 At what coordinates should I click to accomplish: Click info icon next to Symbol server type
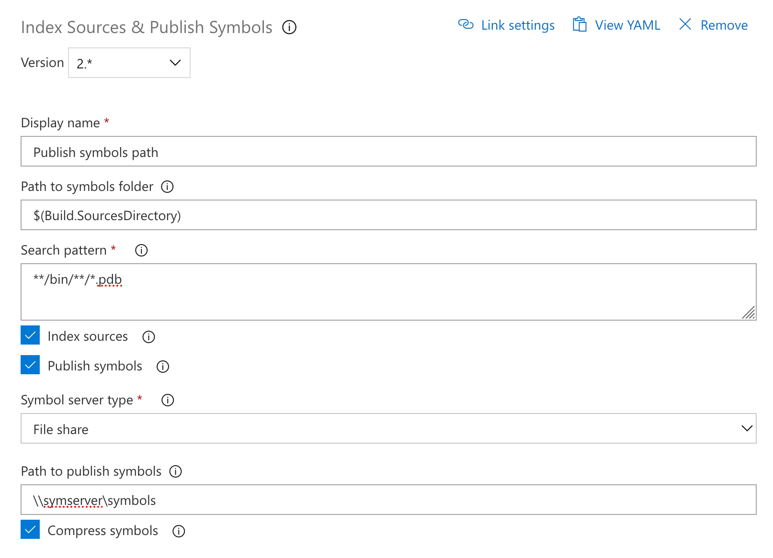(168, 400)
